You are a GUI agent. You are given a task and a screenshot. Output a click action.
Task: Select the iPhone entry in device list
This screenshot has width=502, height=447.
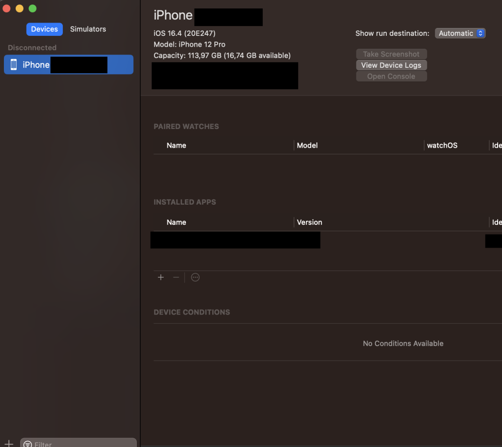coord(69,65)
